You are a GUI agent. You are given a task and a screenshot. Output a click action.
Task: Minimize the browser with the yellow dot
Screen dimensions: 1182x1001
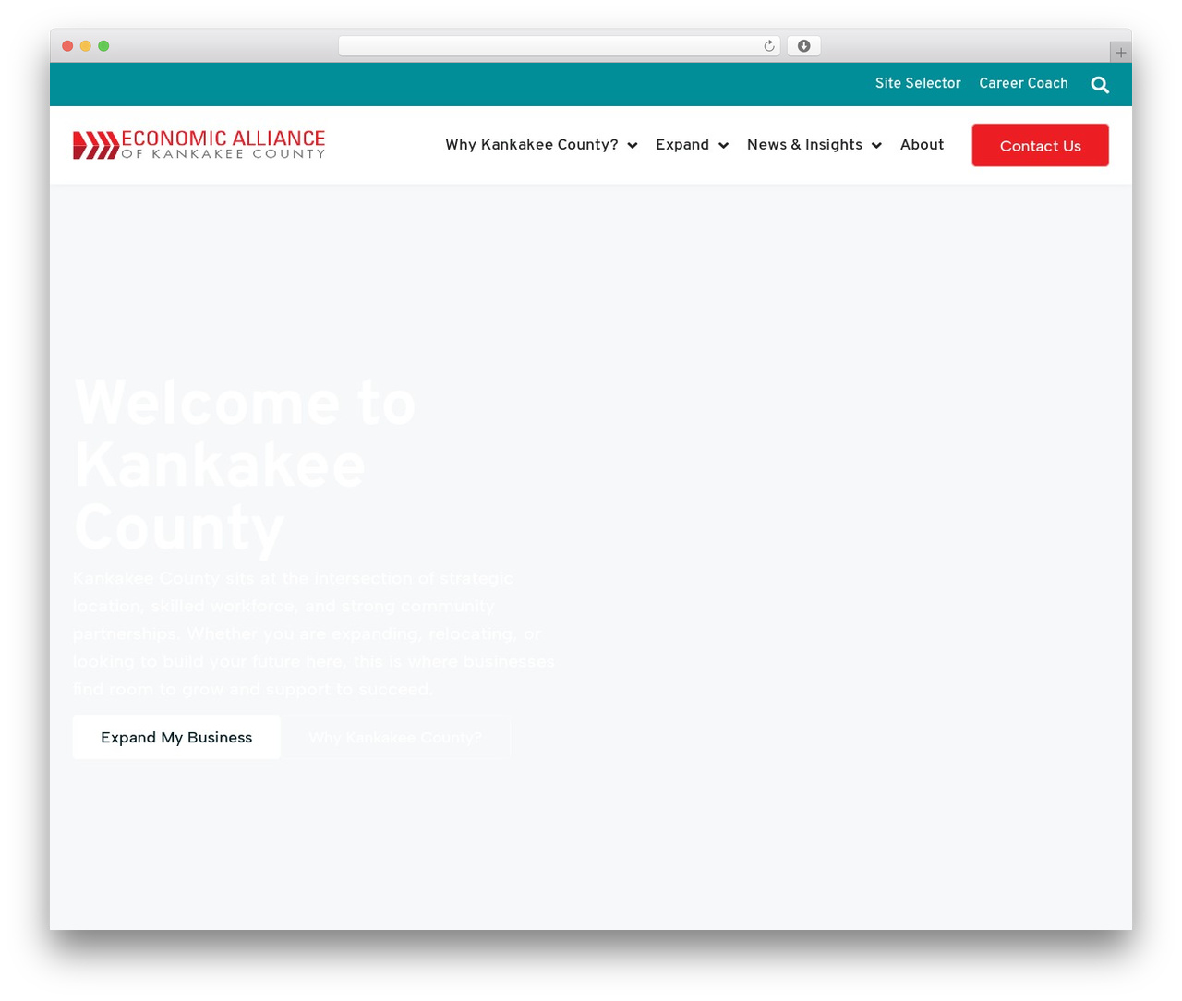click(86, 46)
